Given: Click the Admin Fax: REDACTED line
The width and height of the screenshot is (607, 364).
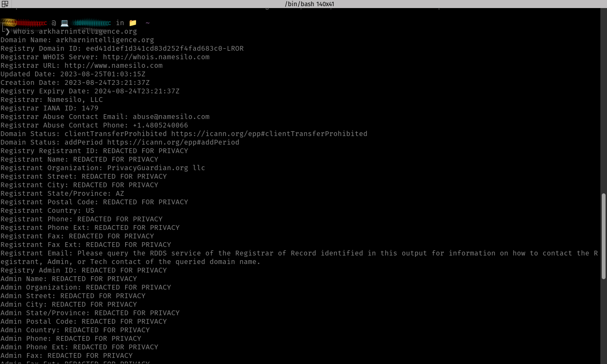Looking at the screenshot, I should point(66,355).
